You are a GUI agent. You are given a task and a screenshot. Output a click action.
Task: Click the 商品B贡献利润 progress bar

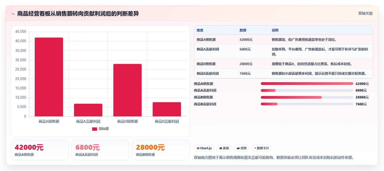point(307,104)
